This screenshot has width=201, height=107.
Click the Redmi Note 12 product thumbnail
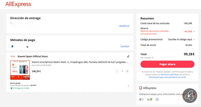click(x=20, y=70)
